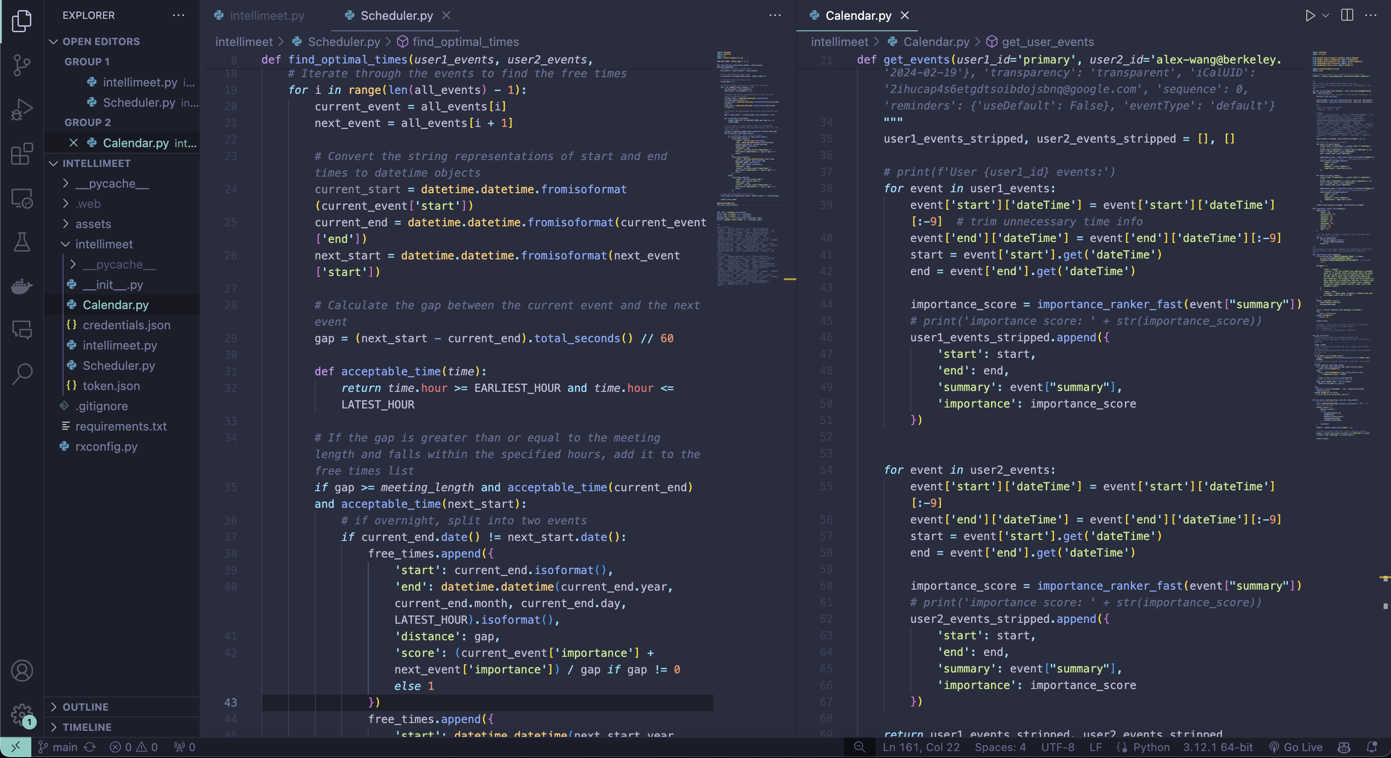1391x758 pixels.
Task: Close the Calendar.py tab
Action: (x=905, y=16)
